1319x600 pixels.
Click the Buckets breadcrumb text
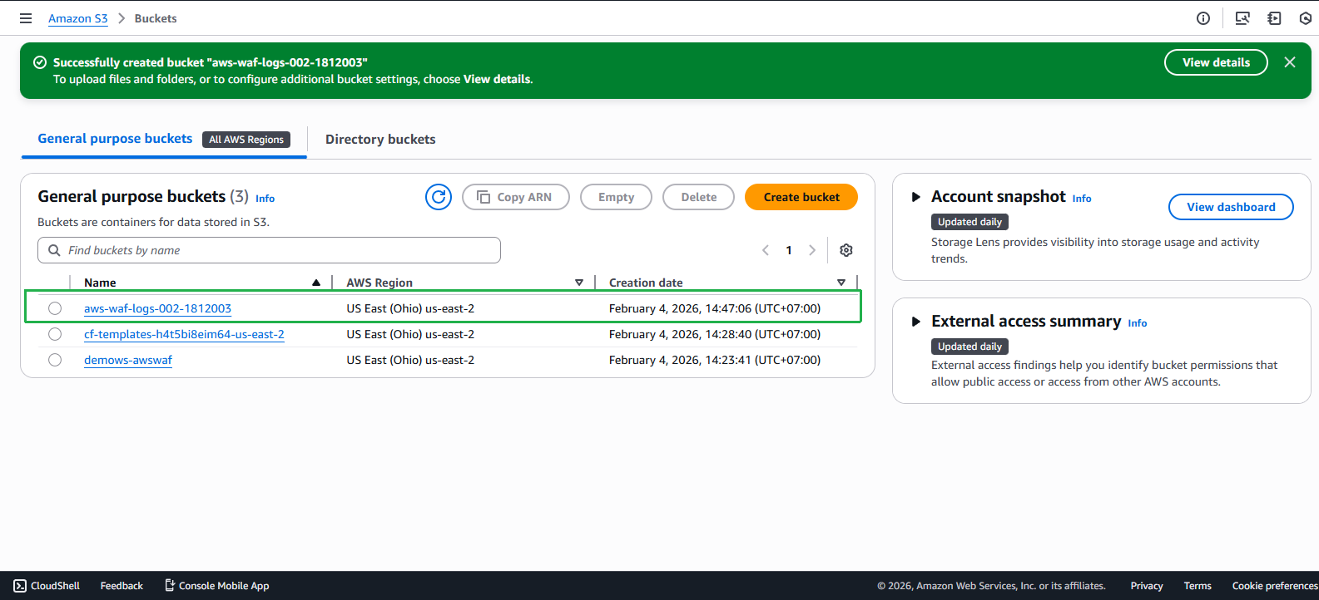click(156, 18)
